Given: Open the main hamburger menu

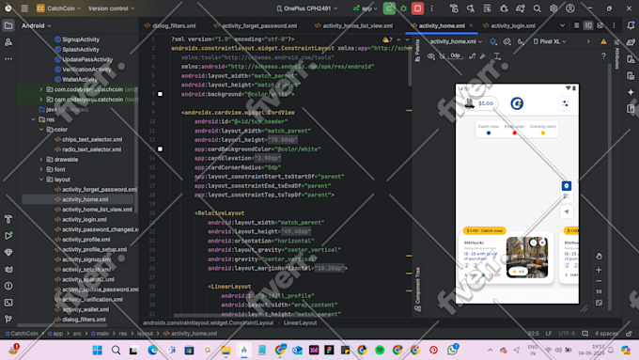Looking at the screenshot, I should click(24, 8).
